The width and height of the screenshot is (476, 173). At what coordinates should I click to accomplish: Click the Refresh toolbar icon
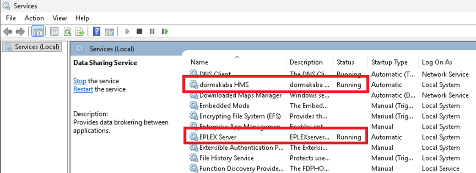[x=67, y=32]
